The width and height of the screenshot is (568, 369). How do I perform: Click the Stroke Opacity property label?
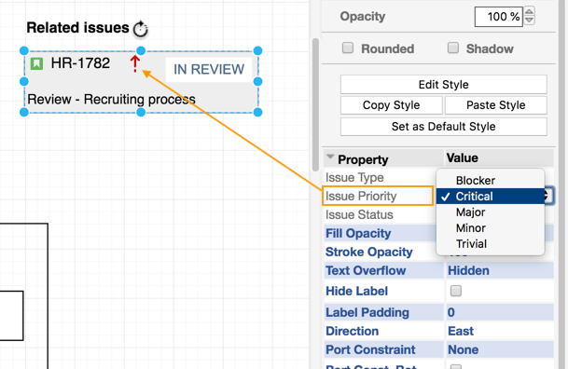369,252
